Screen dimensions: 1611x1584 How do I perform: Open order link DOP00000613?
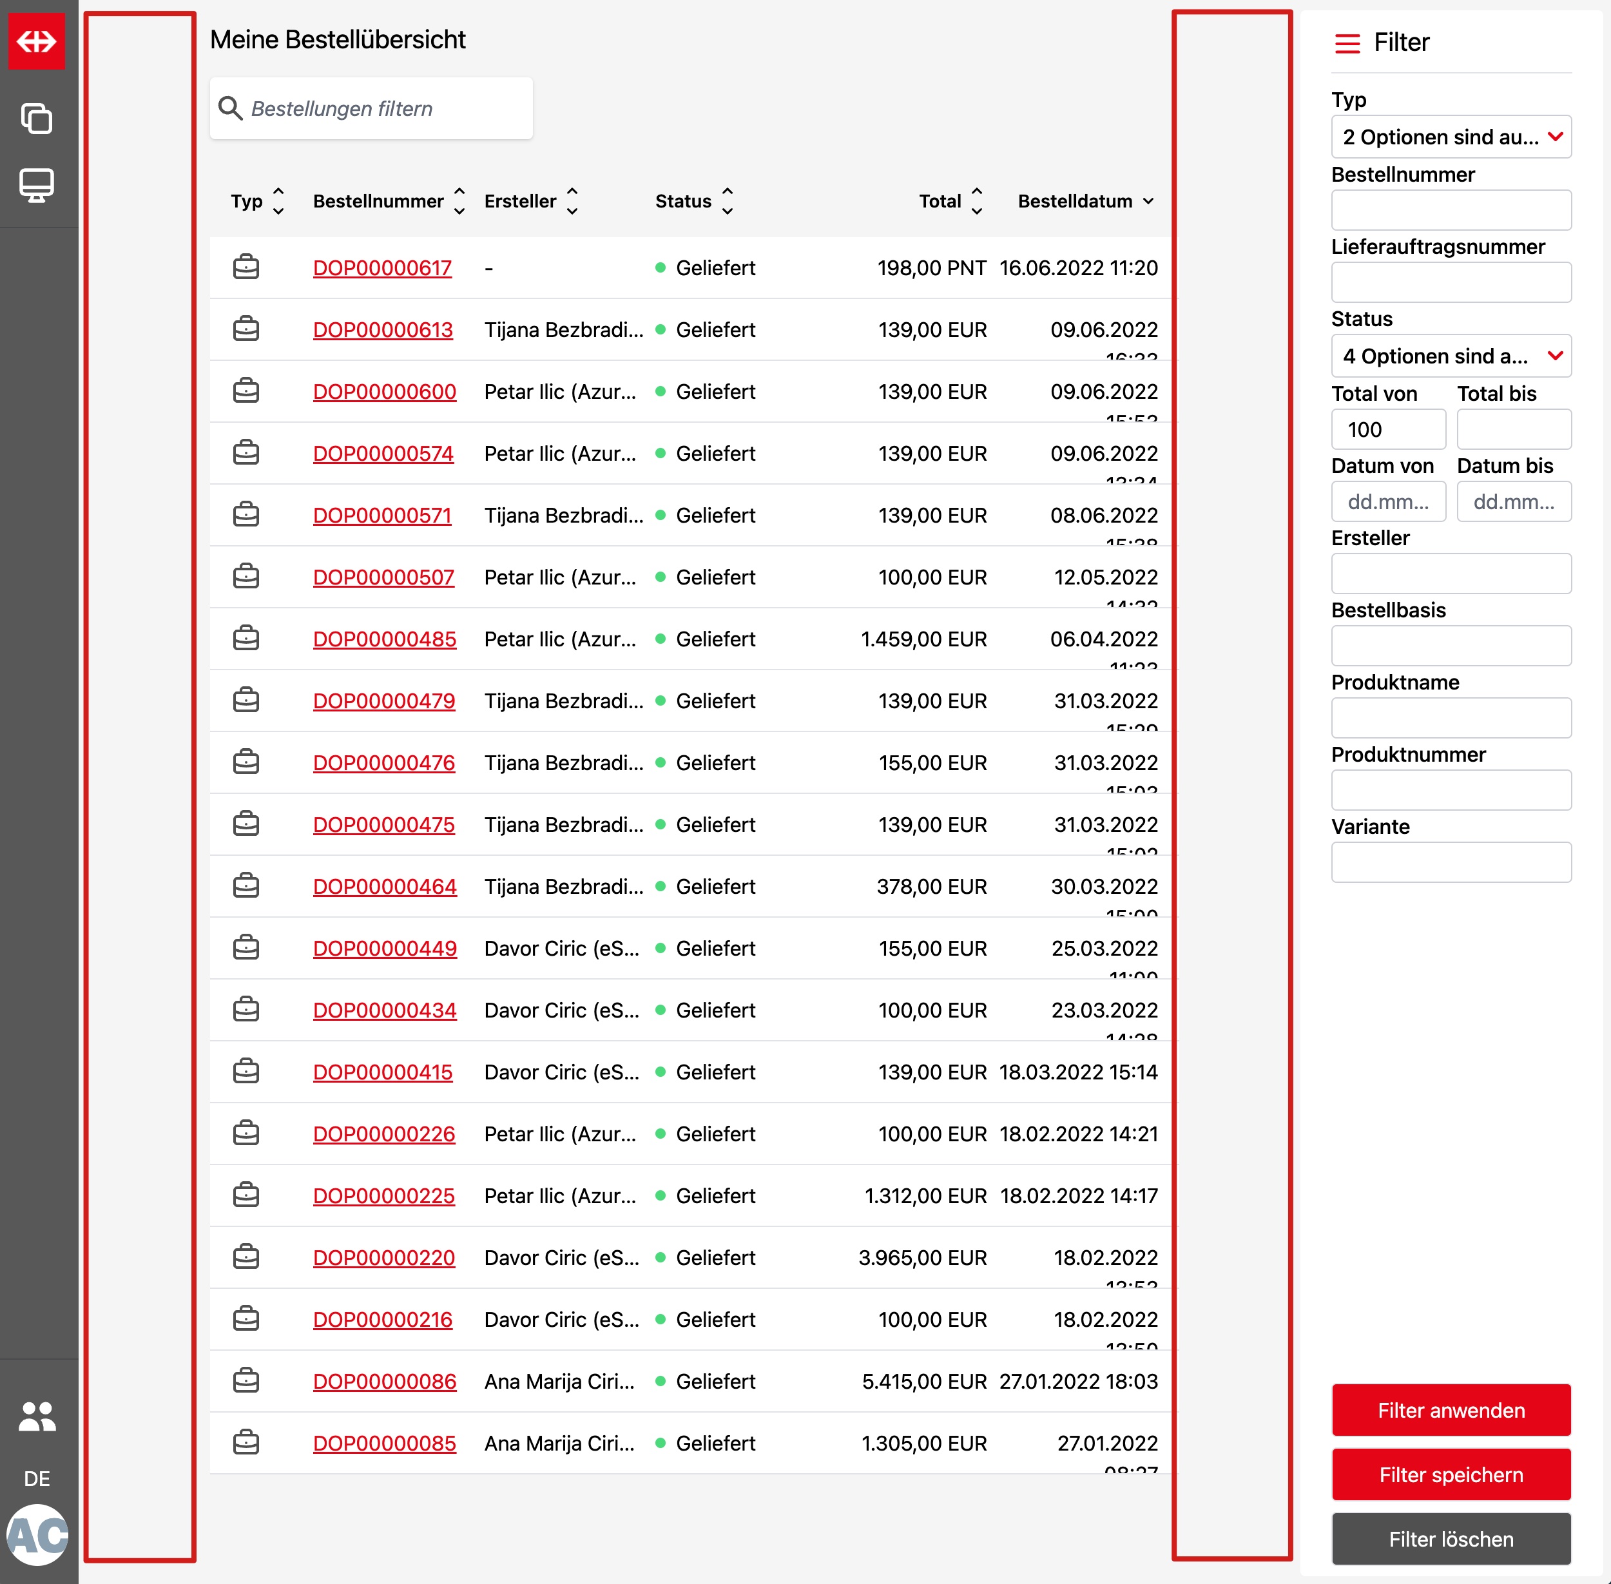(383, 331)
